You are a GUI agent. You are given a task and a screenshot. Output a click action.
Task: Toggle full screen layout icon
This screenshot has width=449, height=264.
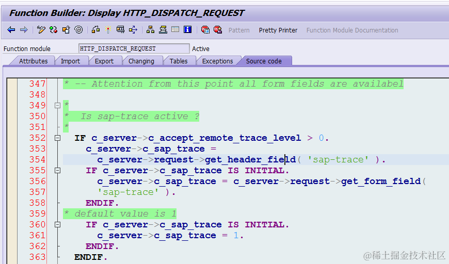[175, 29]
